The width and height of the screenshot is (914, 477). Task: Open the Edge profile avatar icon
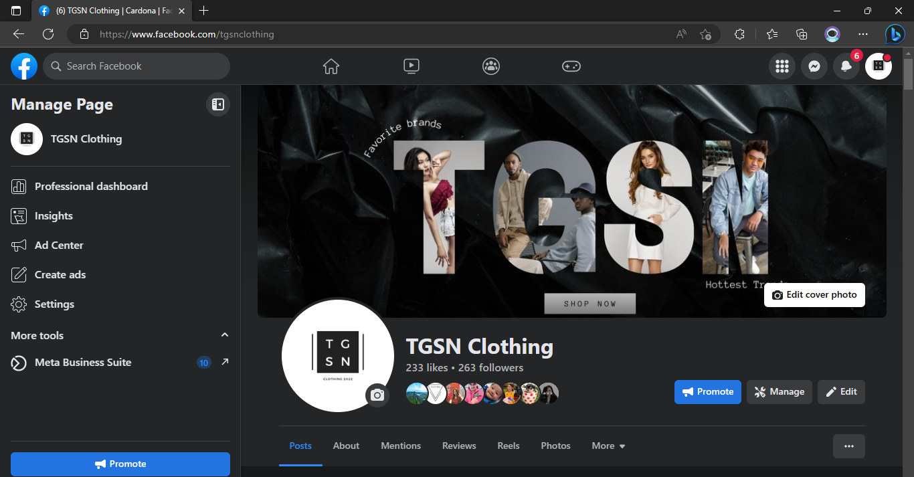click(x=832, y=34)
